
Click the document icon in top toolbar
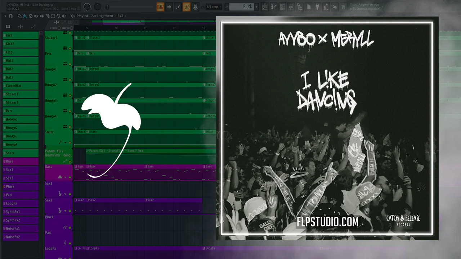click(x=309, y=6)
